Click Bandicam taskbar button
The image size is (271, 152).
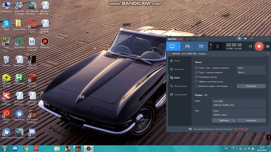(x=88, y=149)
